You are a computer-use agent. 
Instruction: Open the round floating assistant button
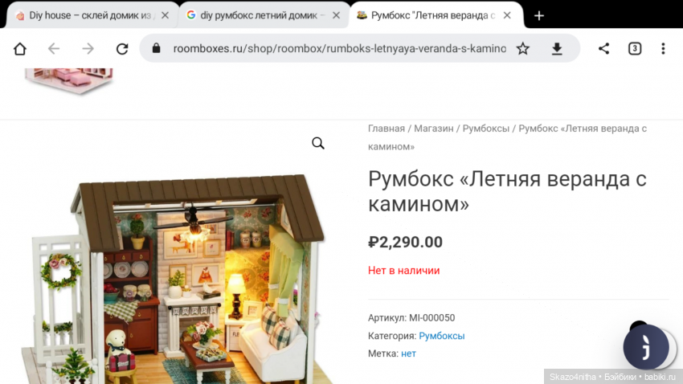pos(646,346)
